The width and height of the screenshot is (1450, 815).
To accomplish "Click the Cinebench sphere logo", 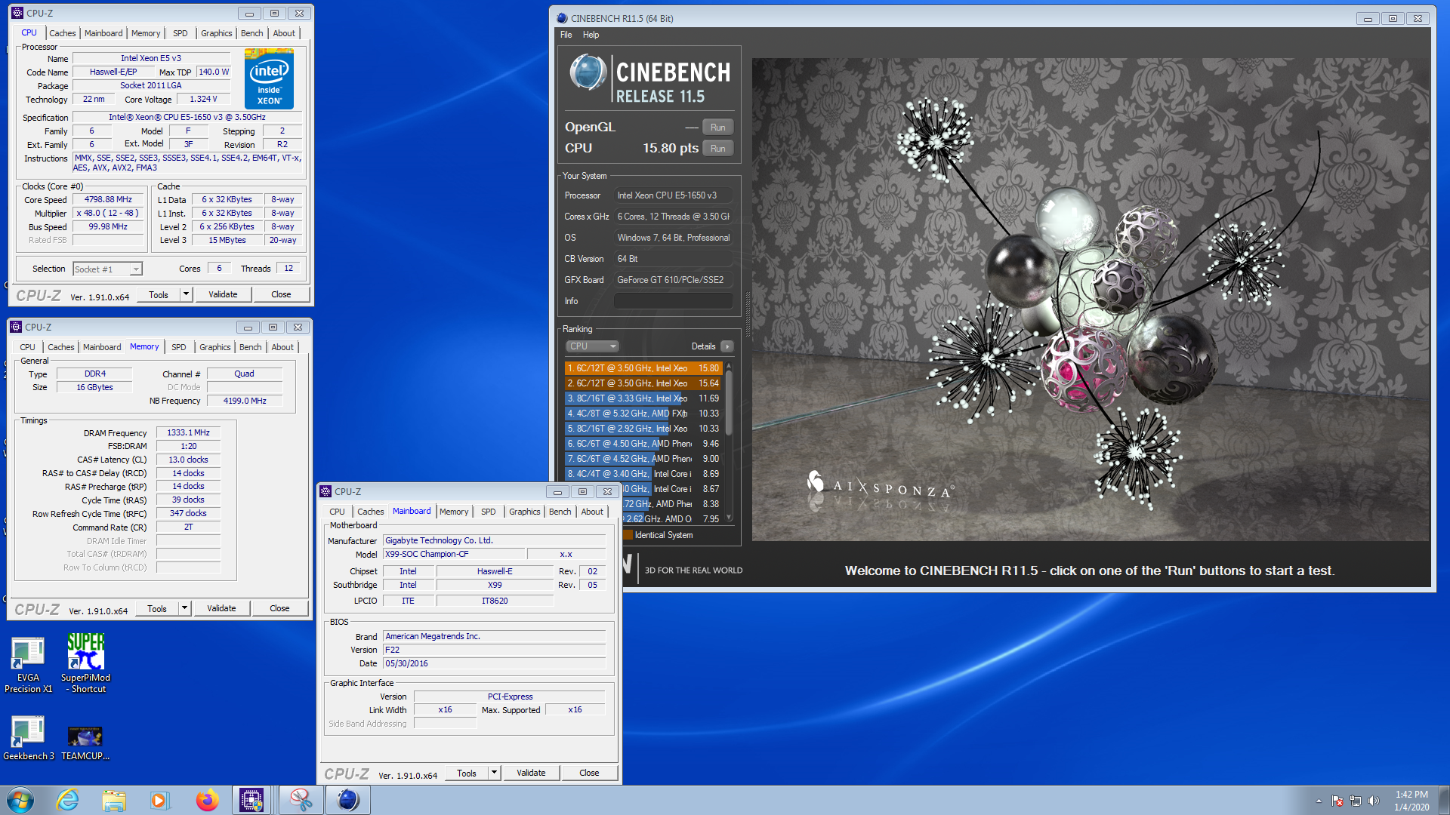I will (x=588, y=73).
